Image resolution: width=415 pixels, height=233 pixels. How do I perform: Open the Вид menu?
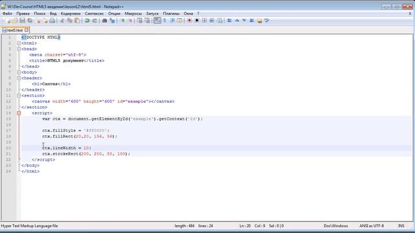(x=53, y=14)
